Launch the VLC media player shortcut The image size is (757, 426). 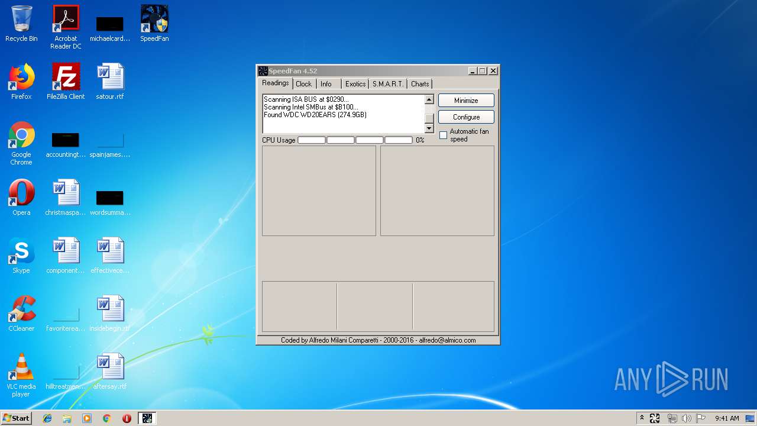21,375
